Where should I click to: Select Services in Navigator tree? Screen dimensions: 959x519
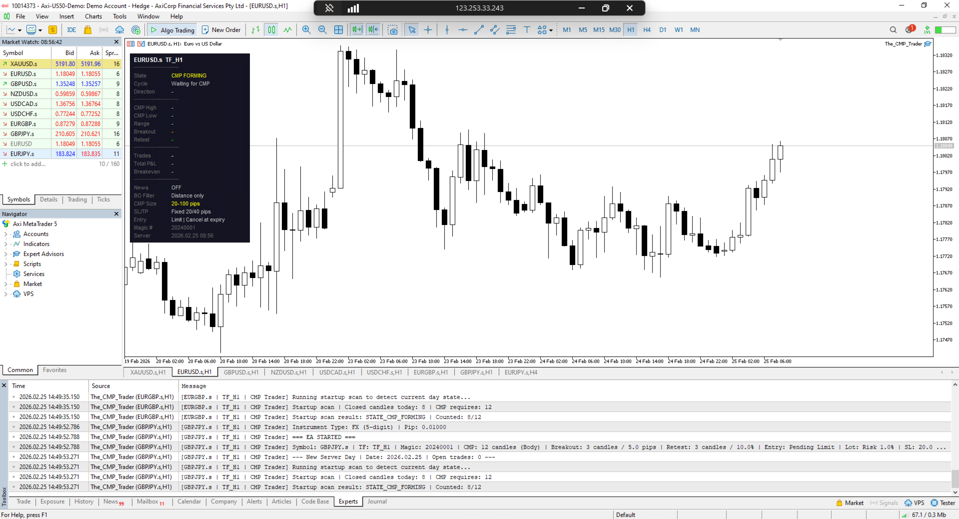34,274
